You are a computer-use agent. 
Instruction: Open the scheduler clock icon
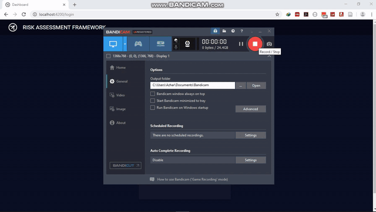tap(233, 31)
